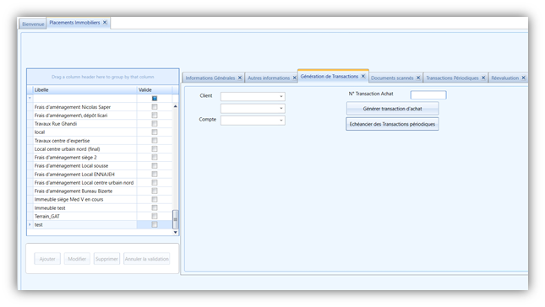The height and width of the screenshot is (307, 545).
Task: Select row Travaux Rue Ghandi
Action: [100, 123]
